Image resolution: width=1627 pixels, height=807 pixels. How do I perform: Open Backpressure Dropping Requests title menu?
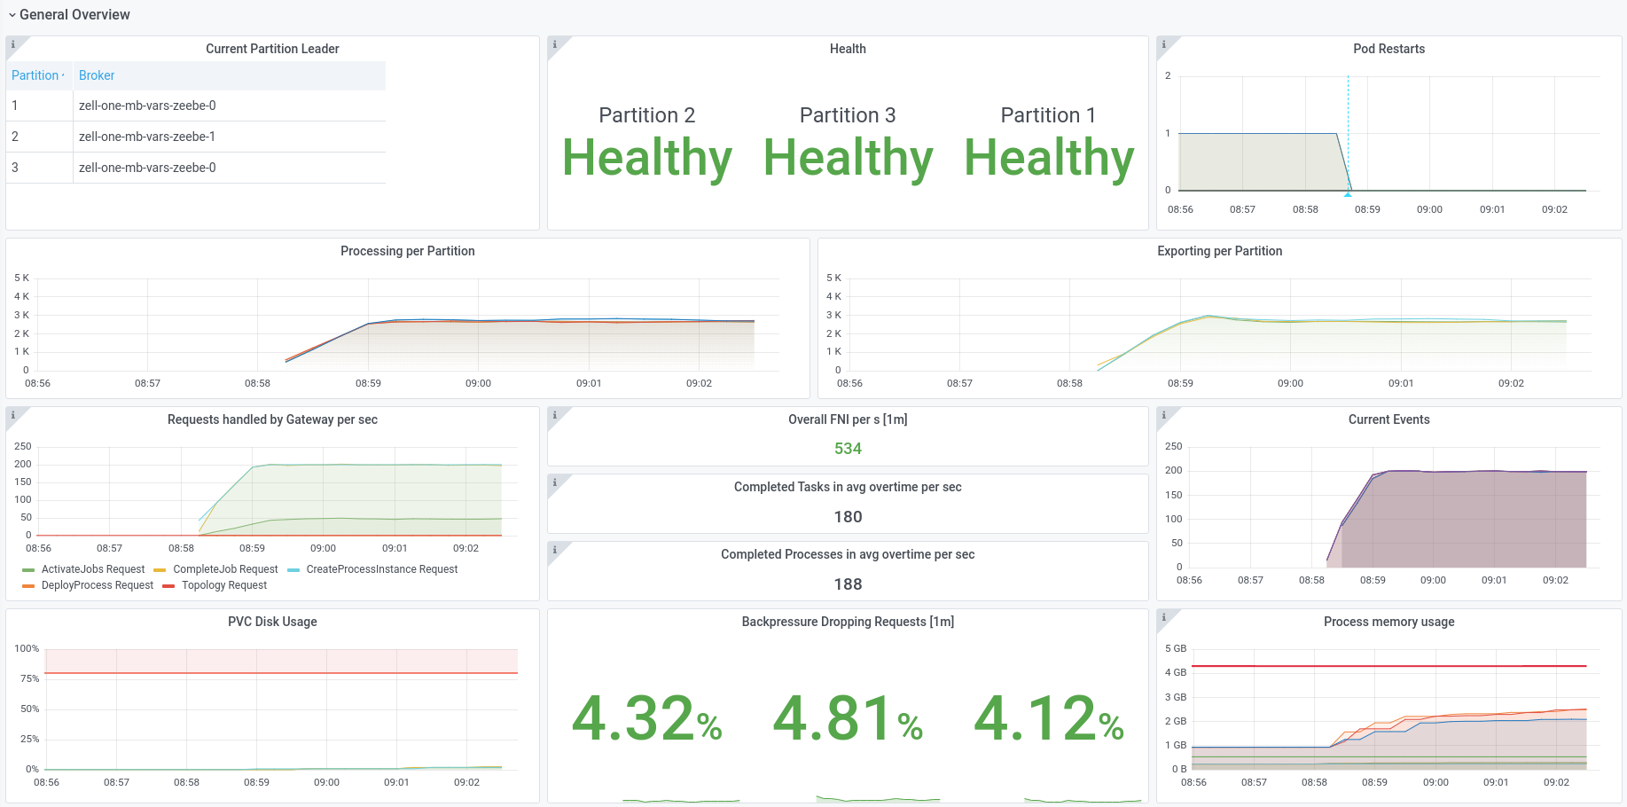848,622
